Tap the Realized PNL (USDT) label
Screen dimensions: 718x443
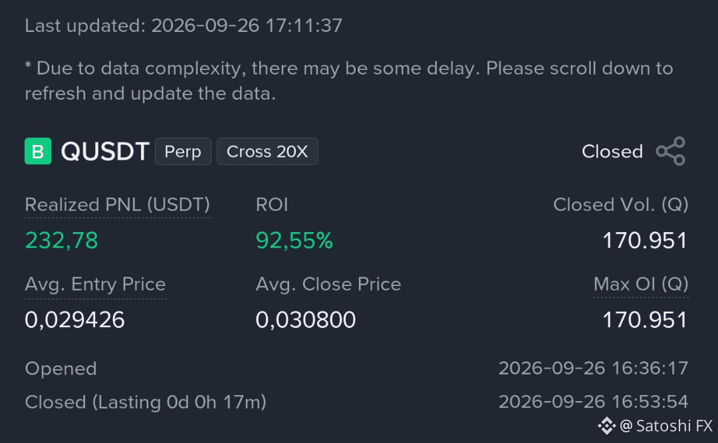(x=117, y=205)
